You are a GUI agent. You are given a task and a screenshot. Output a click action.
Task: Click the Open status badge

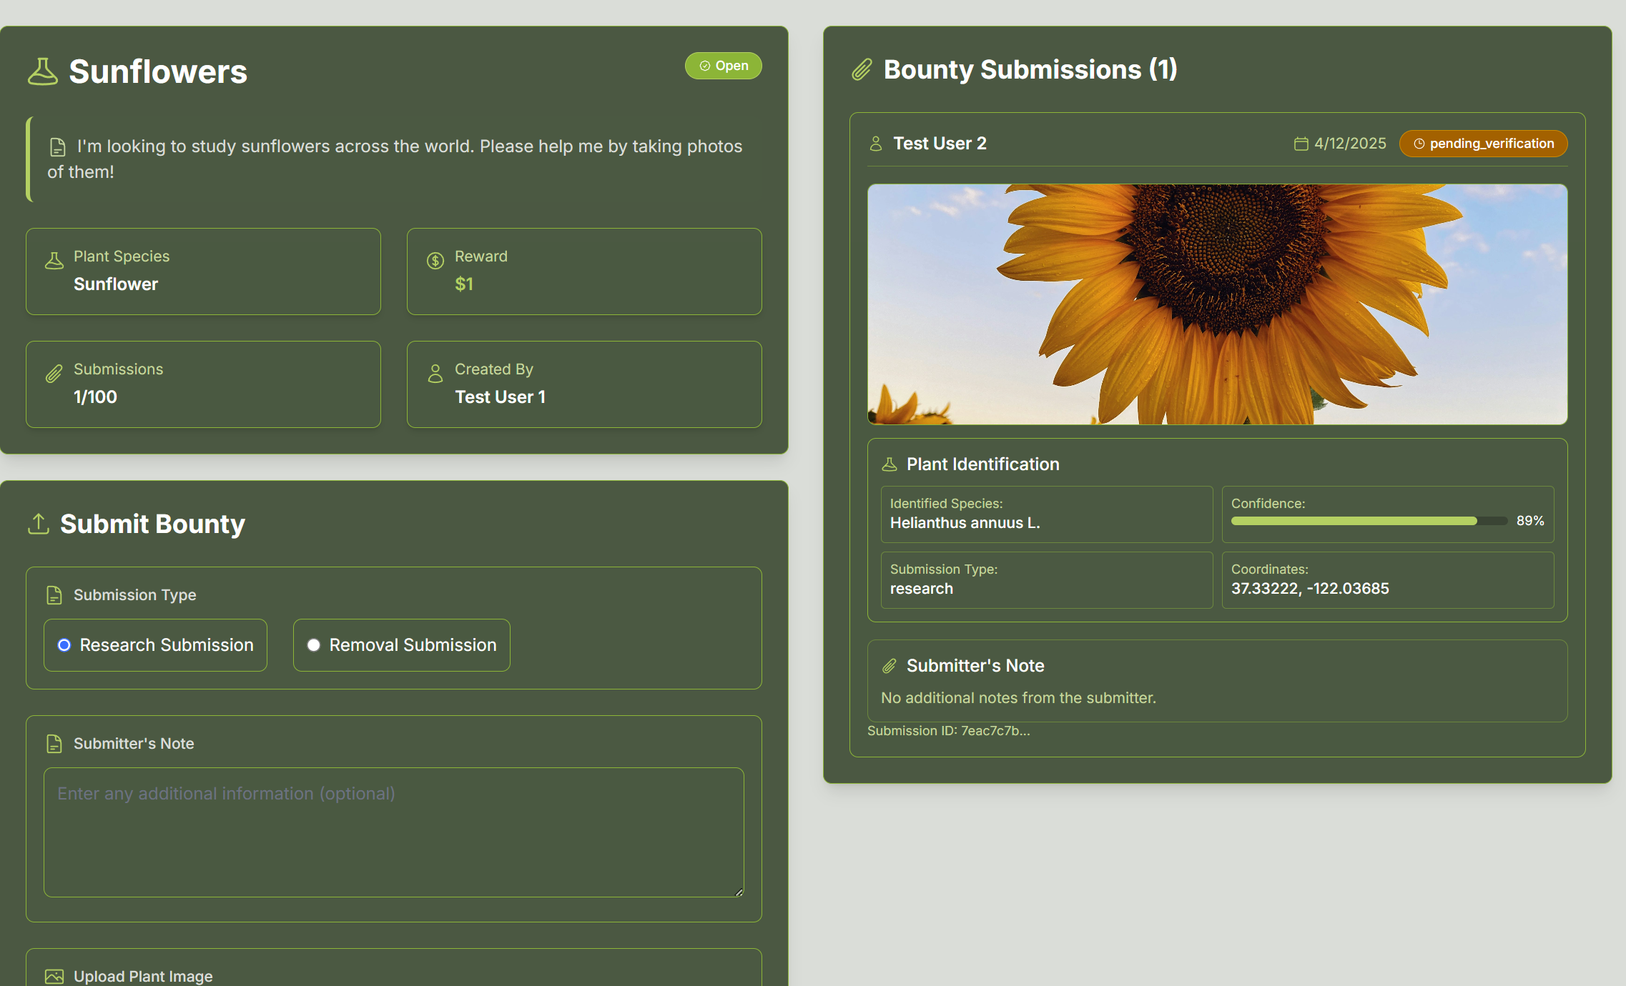coord(723,66)
